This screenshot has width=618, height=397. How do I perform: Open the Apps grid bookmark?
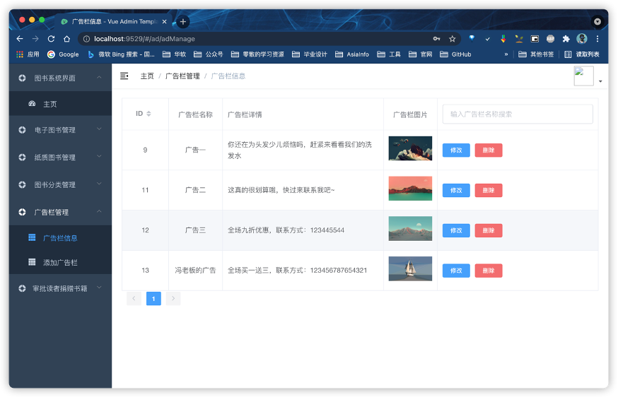tap(28, 54)
